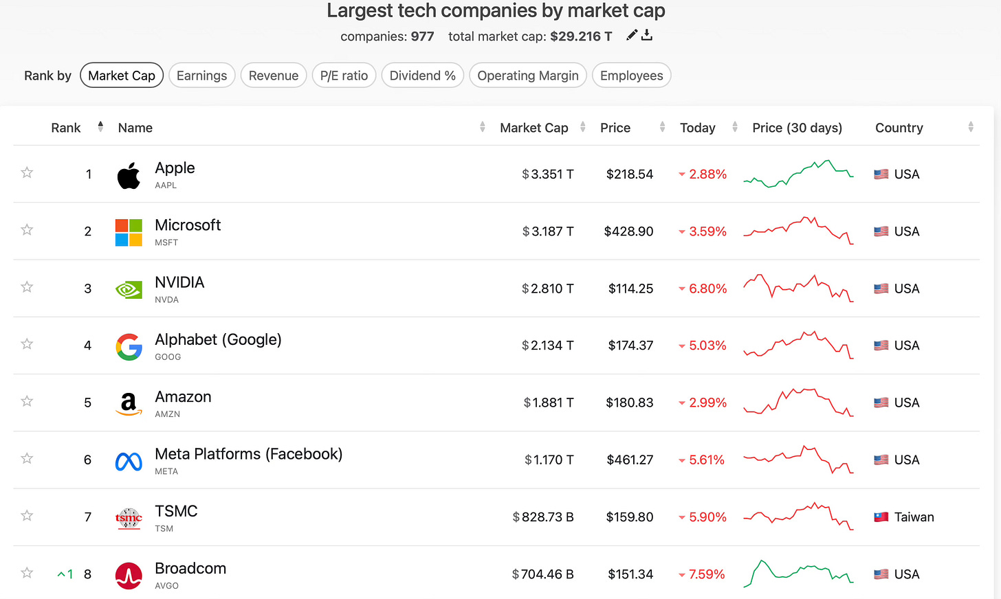This screenshot has width=1001, height=599.
Task: Open the Broadcom company link
Action: (x=190, y=568)
